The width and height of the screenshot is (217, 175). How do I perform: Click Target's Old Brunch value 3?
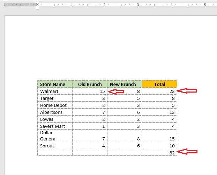(104, 98)
